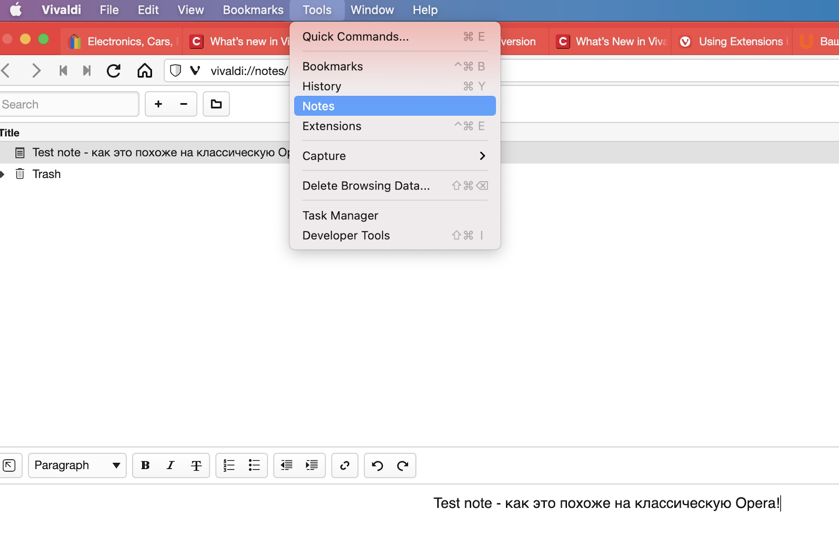Choose Quick Commands from Tools menu
This screenshot has height=545, width=839.
click(395, 37)
